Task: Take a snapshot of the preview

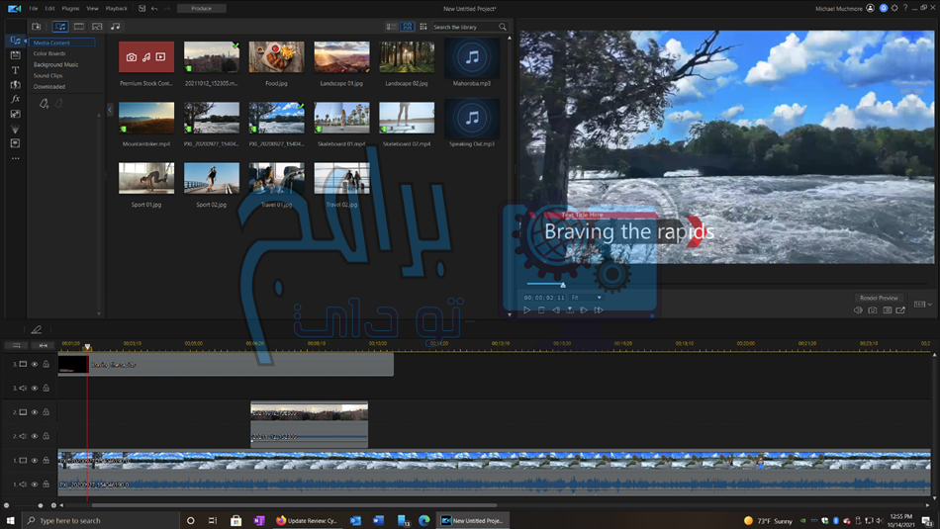Action: 873,310
